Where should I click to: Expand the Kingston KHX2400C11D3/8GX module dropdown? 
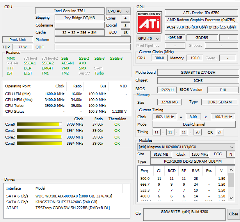(x=186, y=147)
